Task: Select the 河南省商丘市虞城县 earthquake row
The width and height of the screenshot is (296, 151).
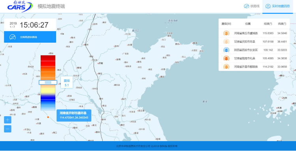Action: coord(254,33)
